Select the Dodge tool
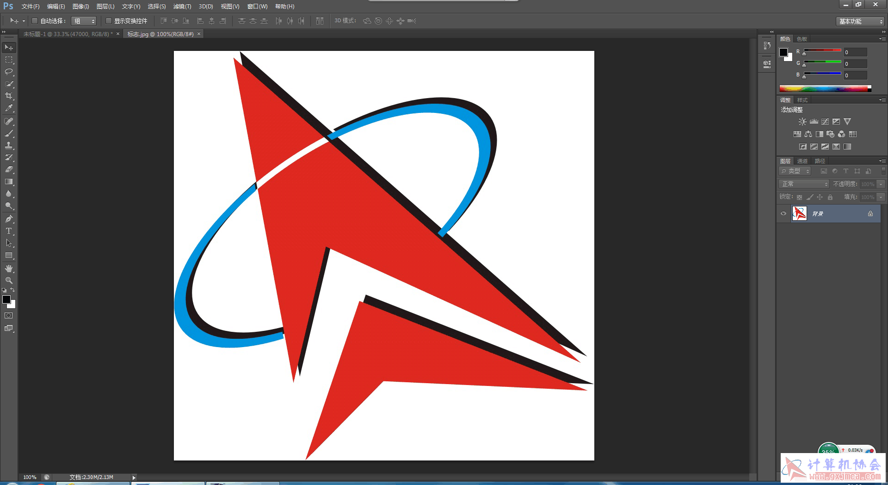 9,205
